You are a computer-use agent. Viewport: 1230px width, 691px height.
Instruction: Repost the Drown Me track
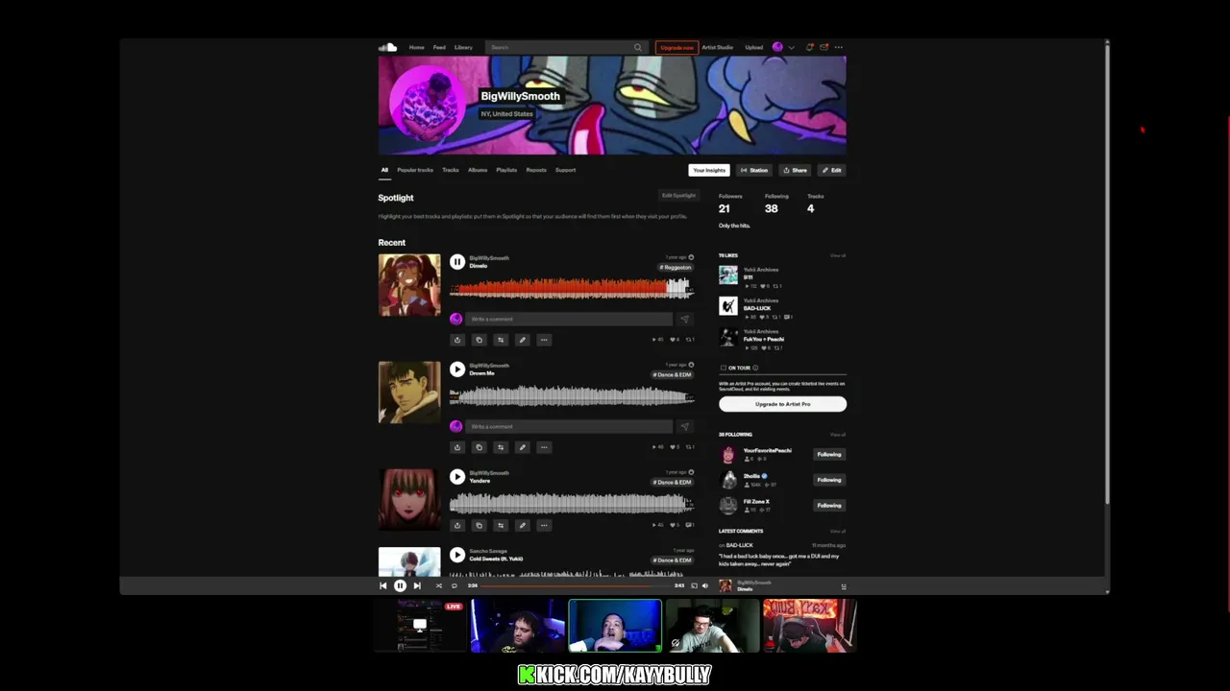click(x=501, y=447)
